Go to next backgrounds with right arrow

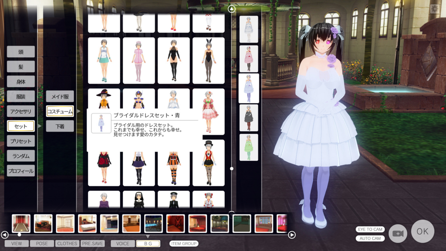[x=292, y=235]
